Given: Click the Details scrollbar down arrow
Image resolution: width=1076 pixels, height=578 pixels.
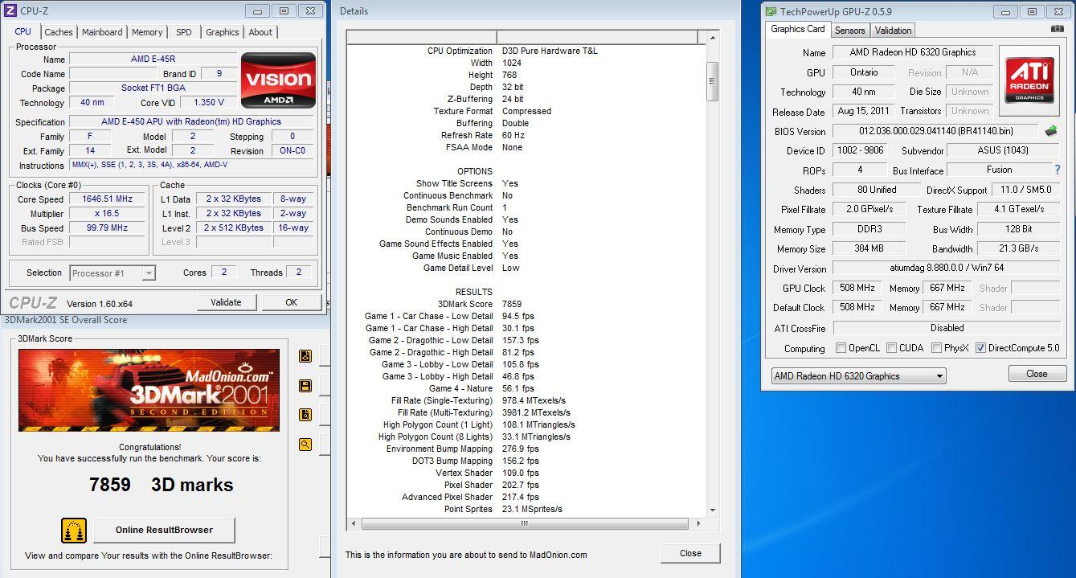Looking at the screenshot, I should 712,510.
